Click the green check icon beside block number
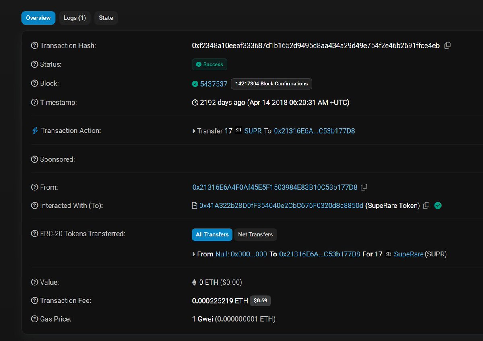The width and height of the screenshot is (483, 341). coord(195,84)
